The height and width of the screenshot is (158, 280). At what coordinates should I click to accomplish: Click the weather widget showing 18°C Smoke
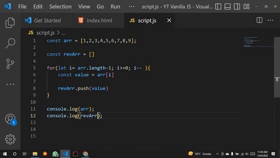(x=199, y=154)
